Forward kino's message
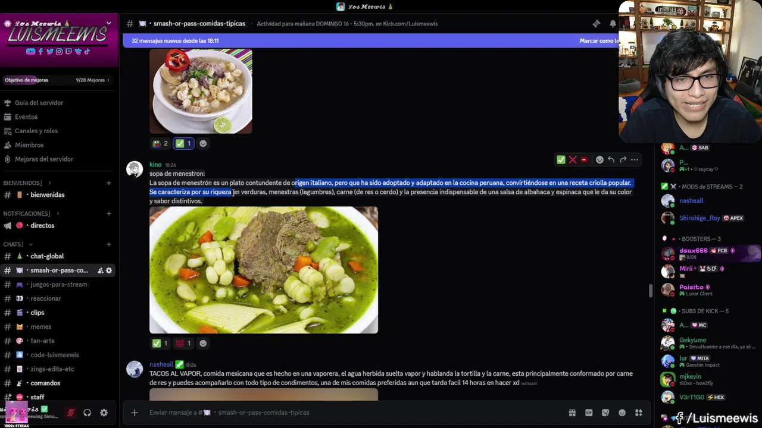 623,159
